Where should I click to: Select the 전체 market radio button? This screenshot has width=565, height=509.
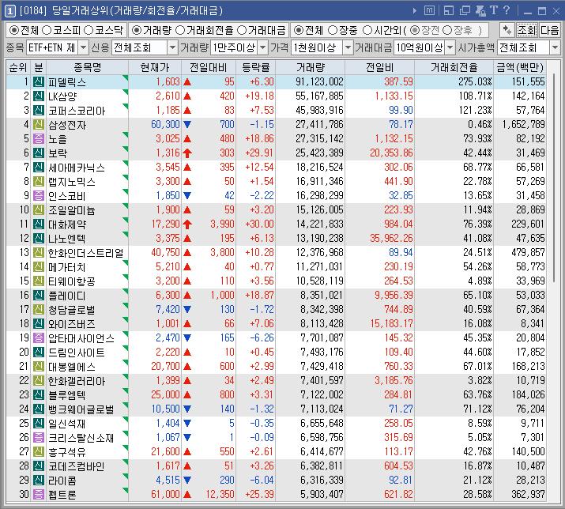pyautogui.click(x=14, y=30)
